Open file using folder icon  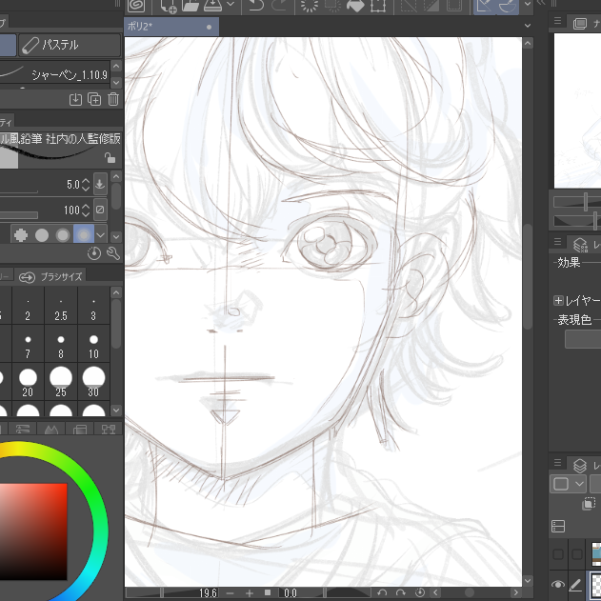[x=190, y=6]
